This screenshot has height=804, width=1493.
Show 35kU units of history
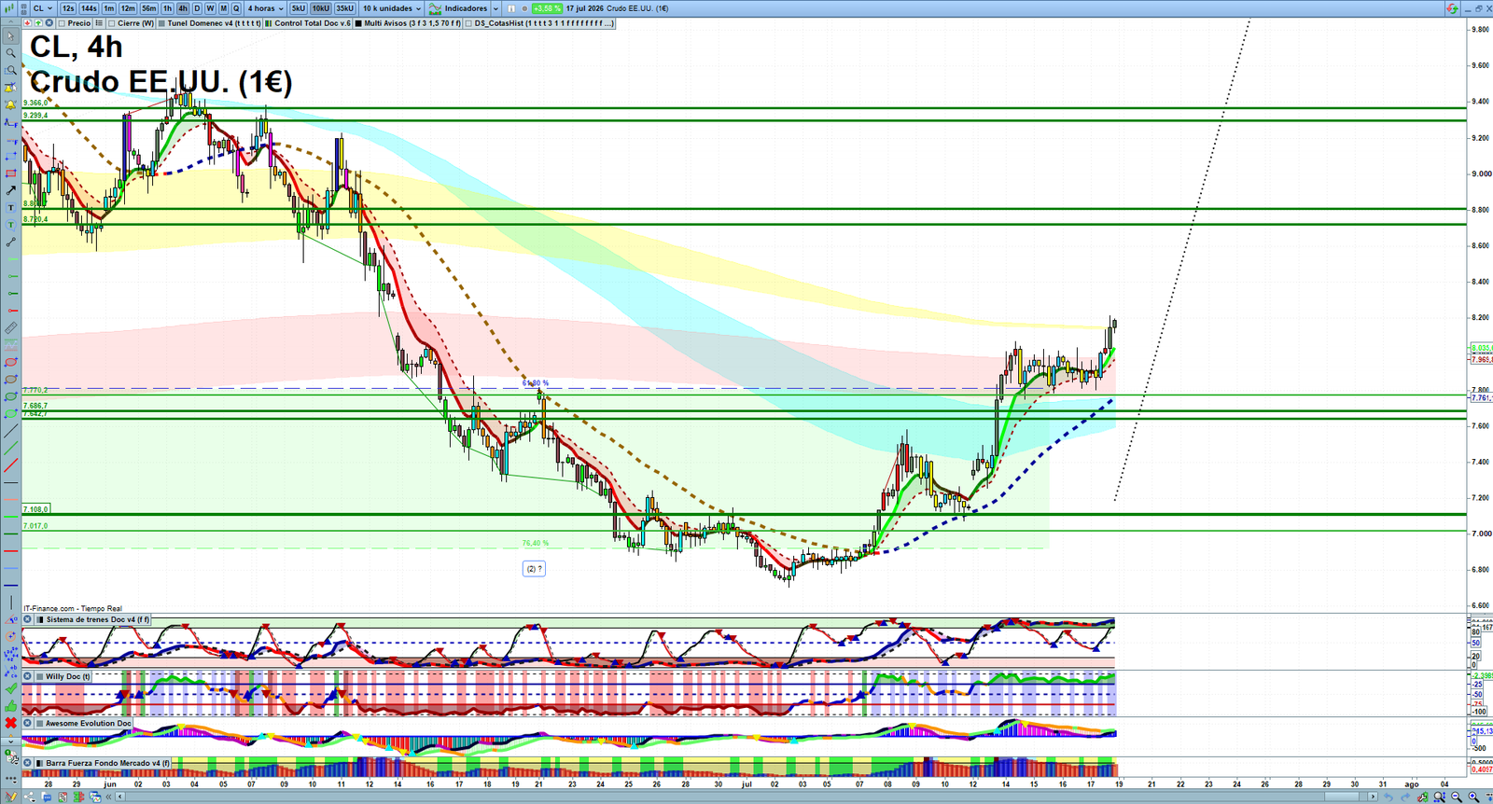tap(345, 8)
